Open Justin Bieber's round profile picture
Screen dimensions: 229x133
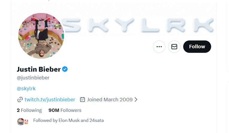(41, 36)
